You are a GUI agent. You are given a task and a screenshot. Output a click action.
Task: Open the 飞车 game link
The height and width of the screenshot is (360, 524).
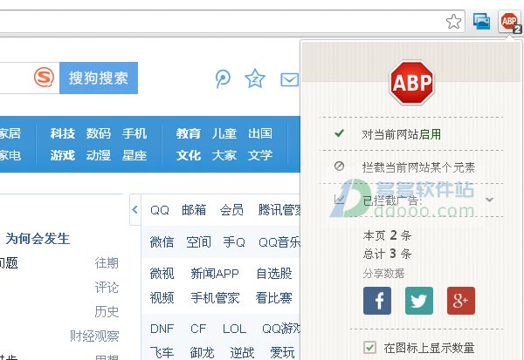tap(162, 352)
